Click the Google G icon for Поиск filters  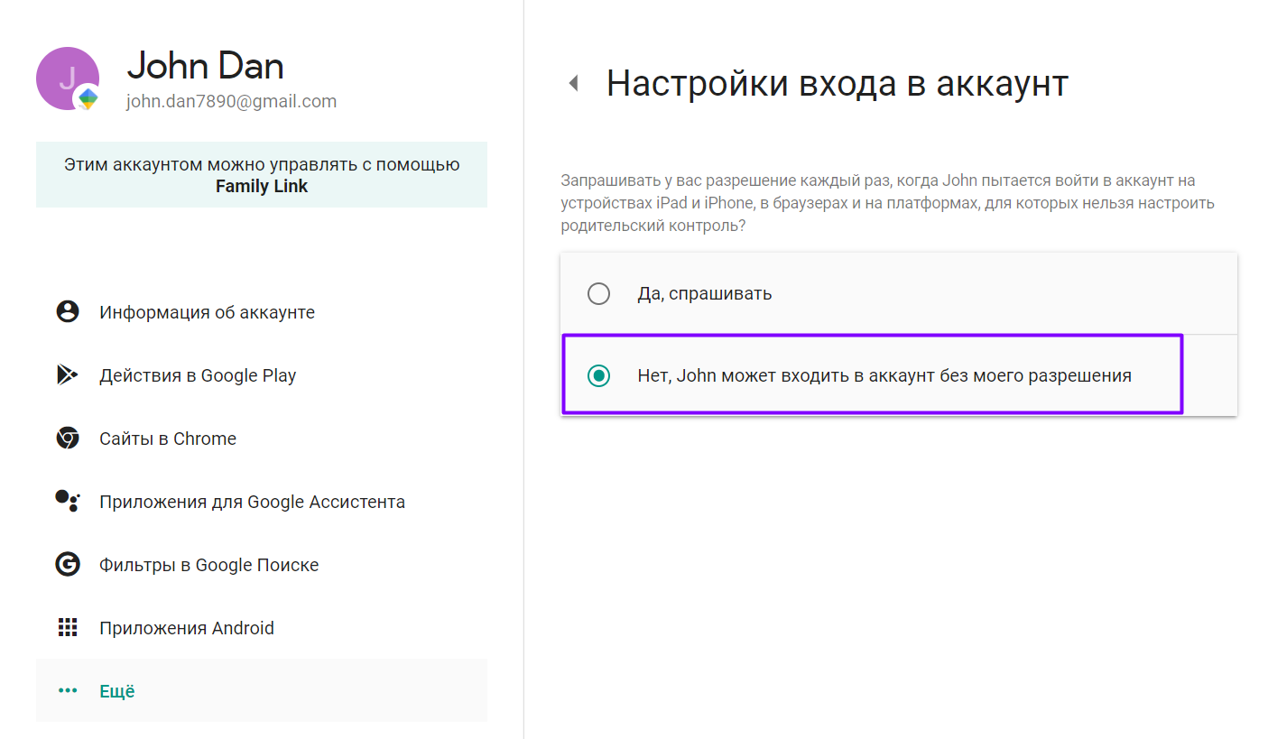tap(68, 565)
